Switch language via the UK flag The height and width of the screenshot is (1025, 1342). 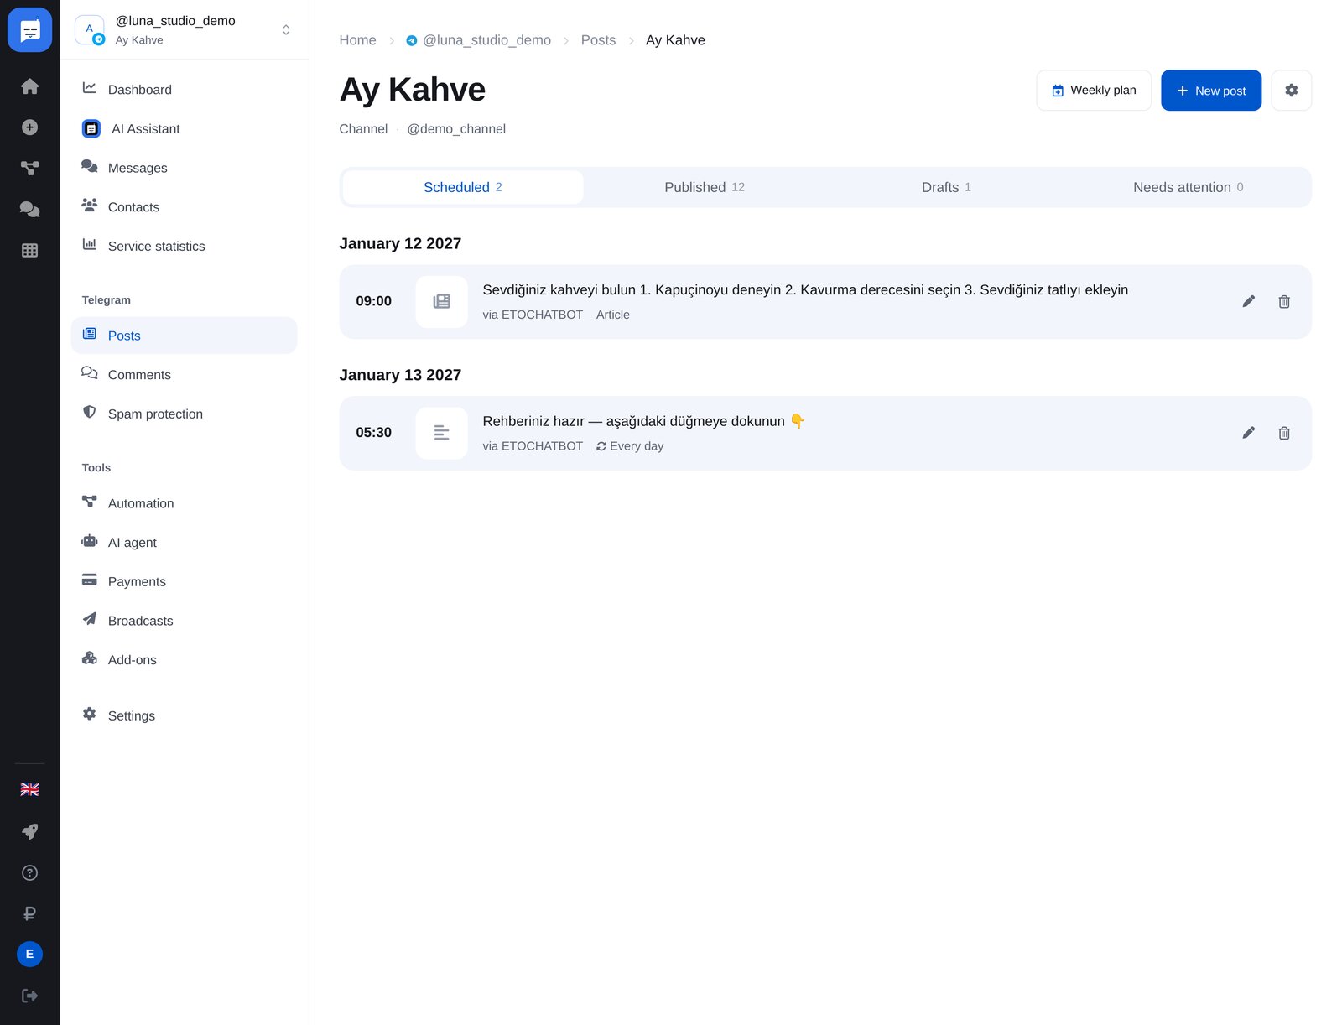pyautogui.click(x=29, y=789)
